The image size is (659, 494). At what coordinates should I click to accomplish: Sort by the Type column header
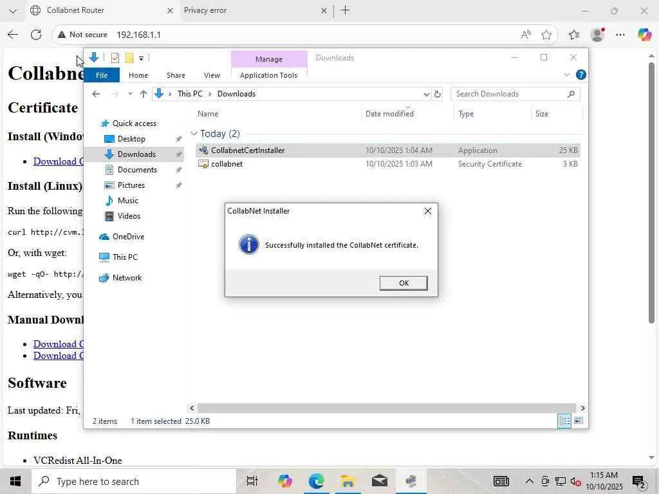[466, 114]
